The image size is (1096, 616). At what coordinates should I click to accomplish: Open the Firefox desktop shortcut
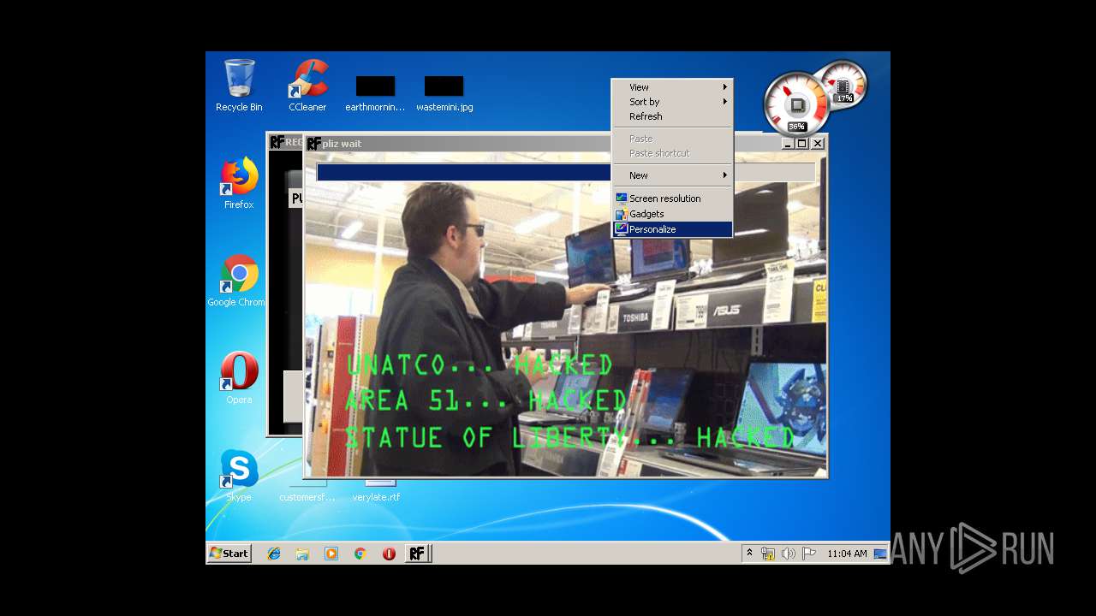tap(239, 182)
